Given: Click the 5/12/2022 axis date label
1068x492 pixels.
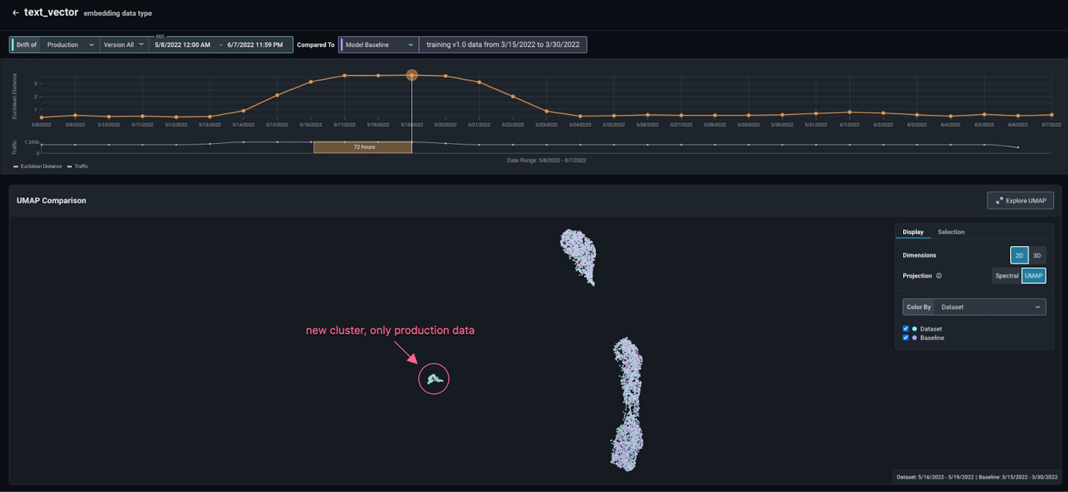Looking at the screenshot, I should (x=176, y=125).
